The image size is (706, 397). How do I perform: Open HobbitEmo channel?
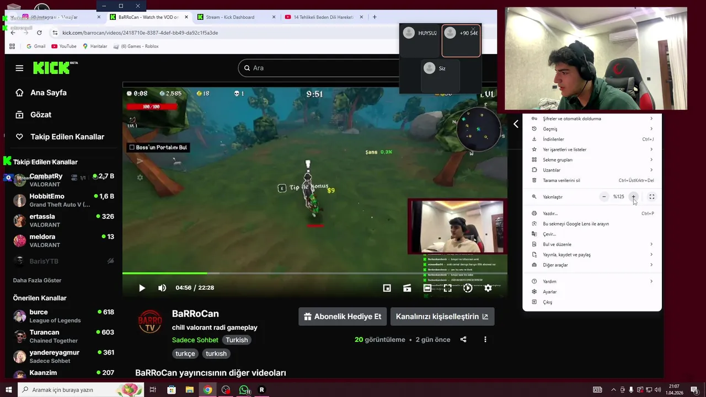pyautogui.click(x=63, y=200)
